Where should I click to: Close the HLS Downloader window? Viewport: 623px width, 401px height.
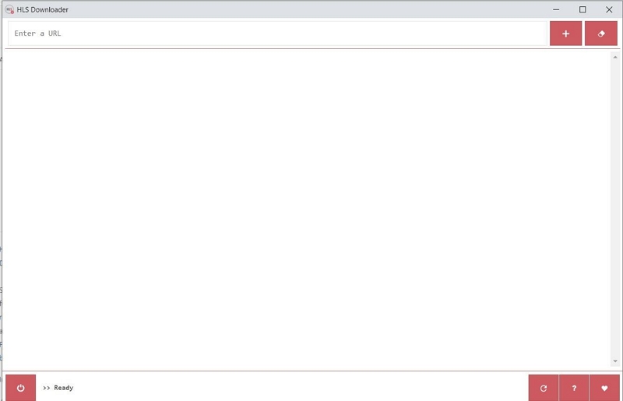609,9
